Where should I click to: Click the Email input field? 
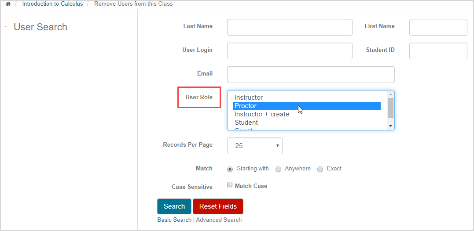click(x=311, y=75)
